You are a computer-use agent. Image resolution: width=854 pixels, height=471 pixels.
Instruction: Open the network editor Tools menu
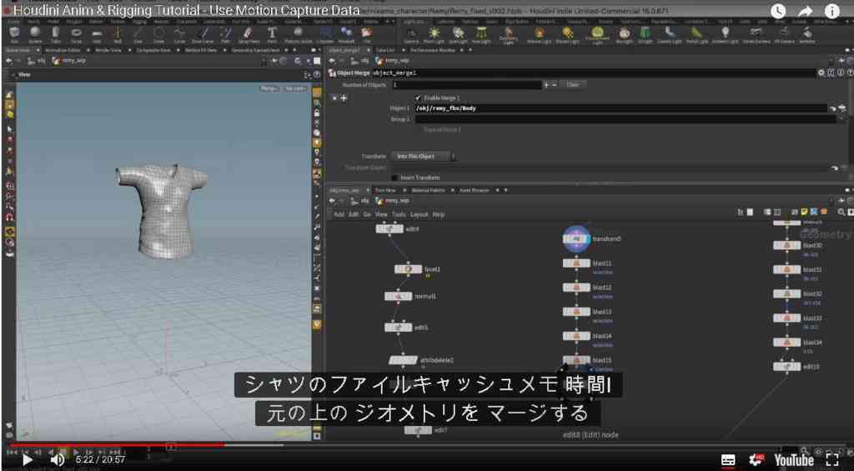pyautogui.click(x=399, y=214)
